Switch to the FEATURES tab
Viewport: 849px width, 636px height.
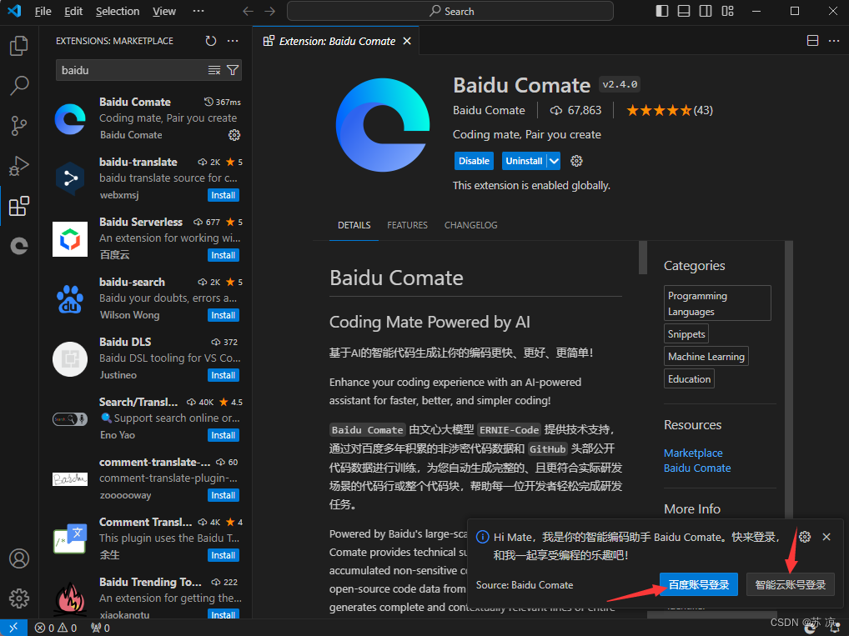(x=407, y=225)
